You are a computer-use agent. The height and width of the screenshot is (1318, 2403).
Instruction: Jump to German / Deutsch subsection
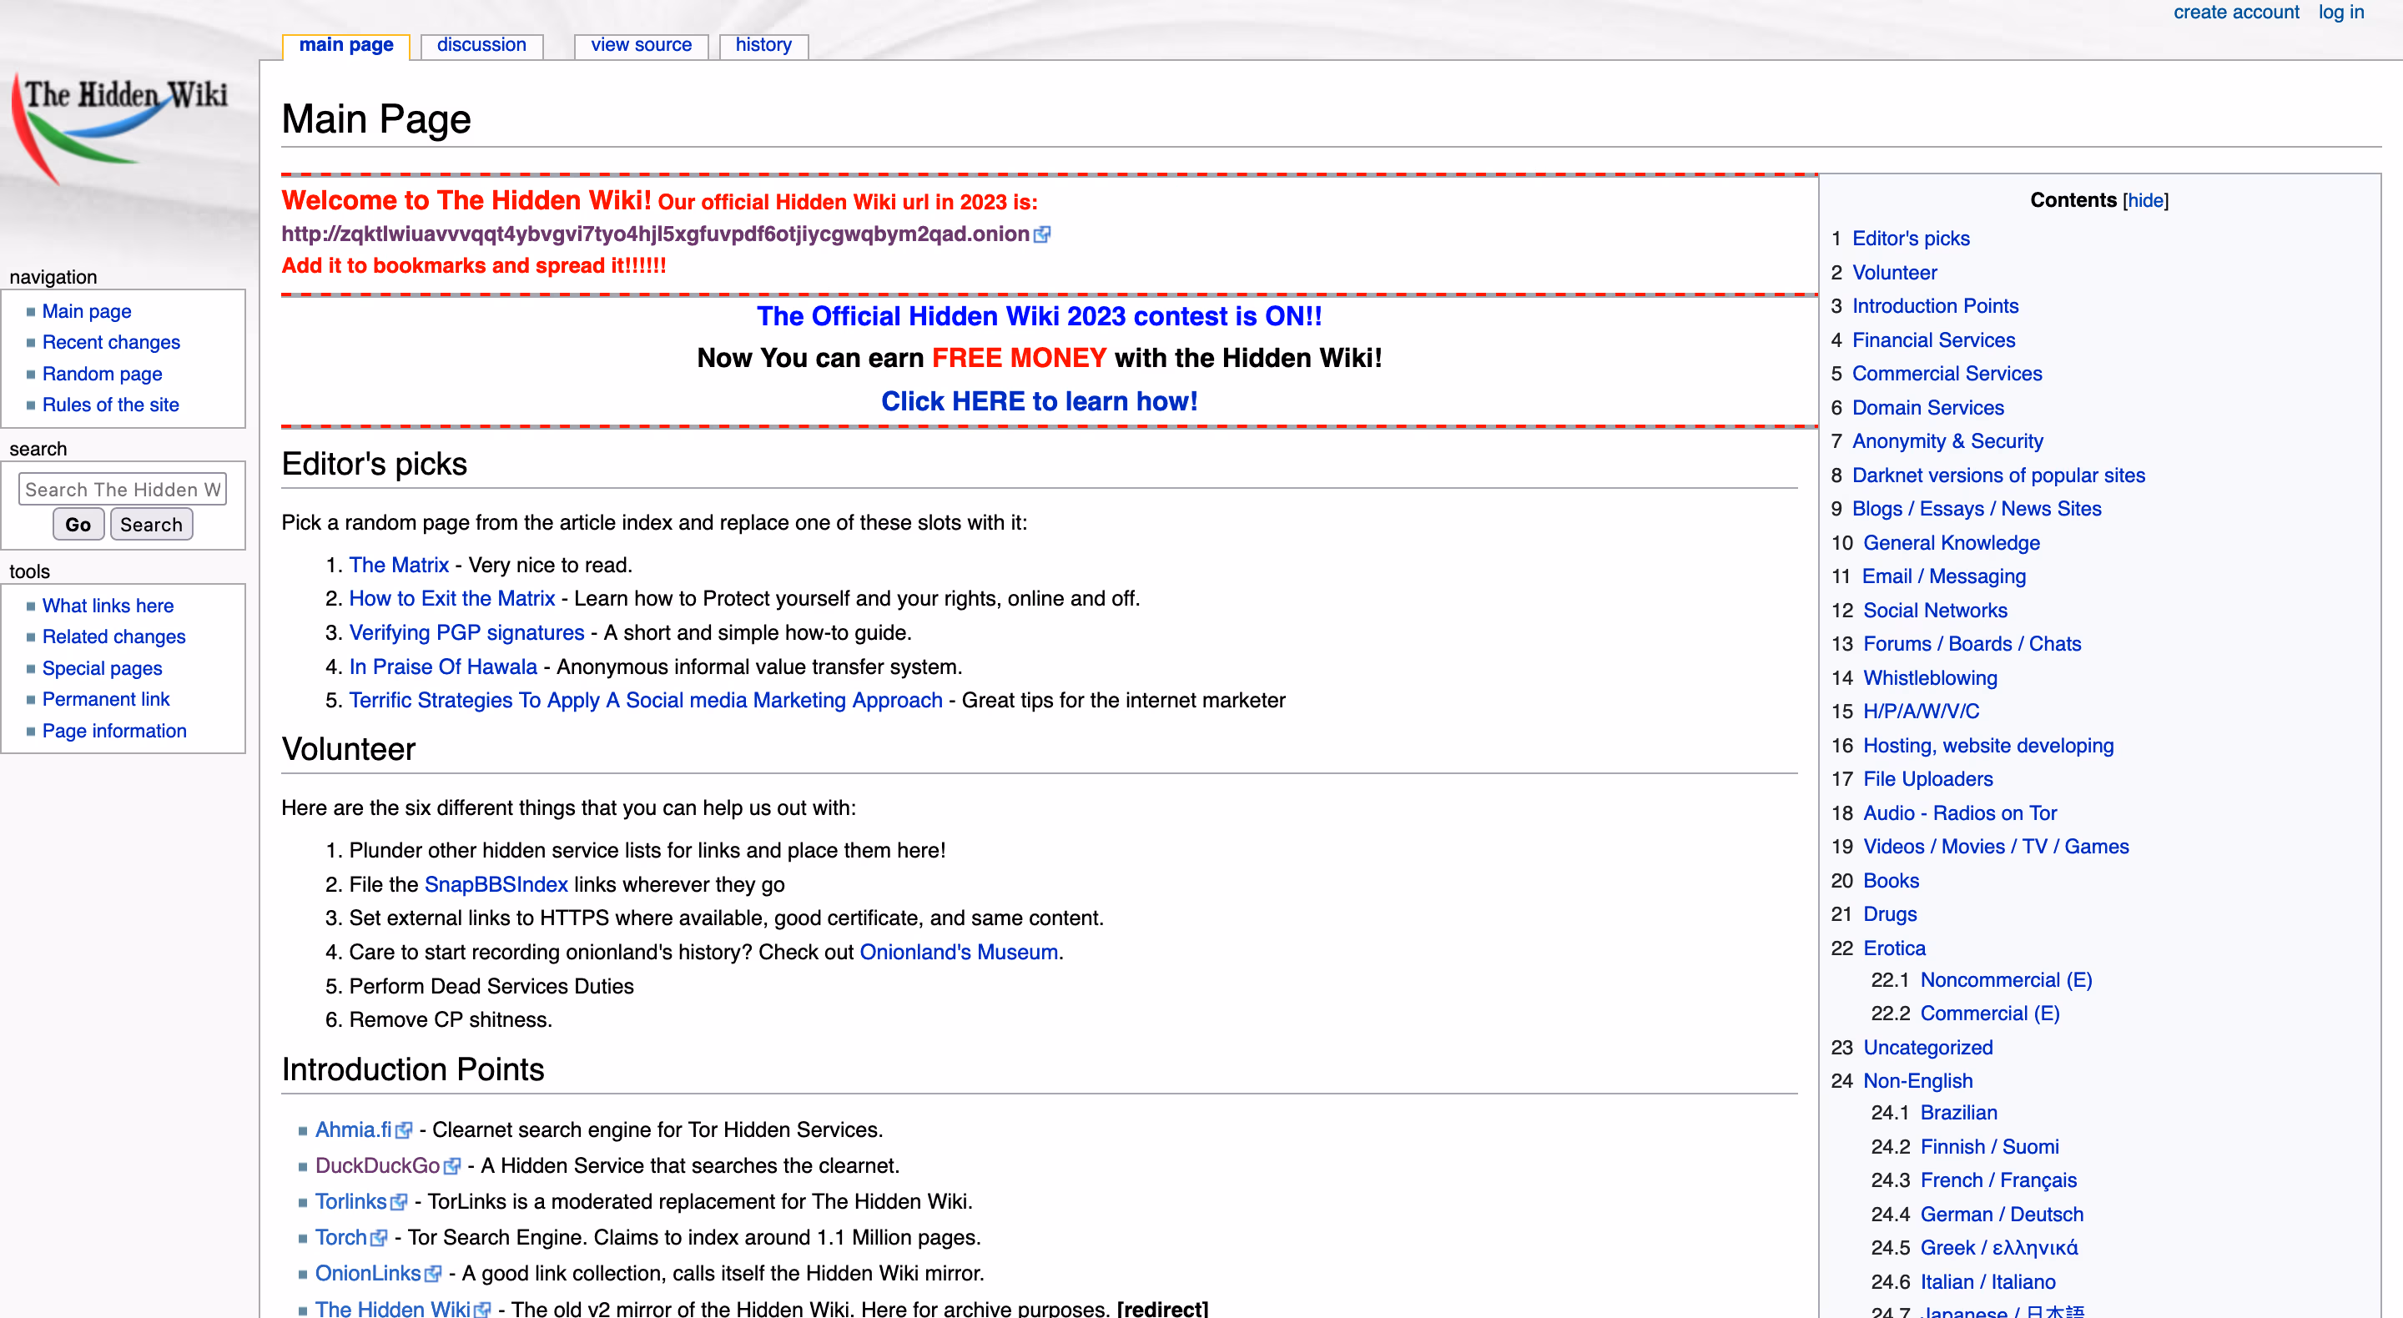[x=2001, y=1215]
